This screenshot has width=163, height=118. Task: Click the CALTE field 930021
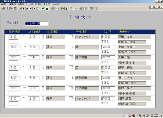[108, 99]
